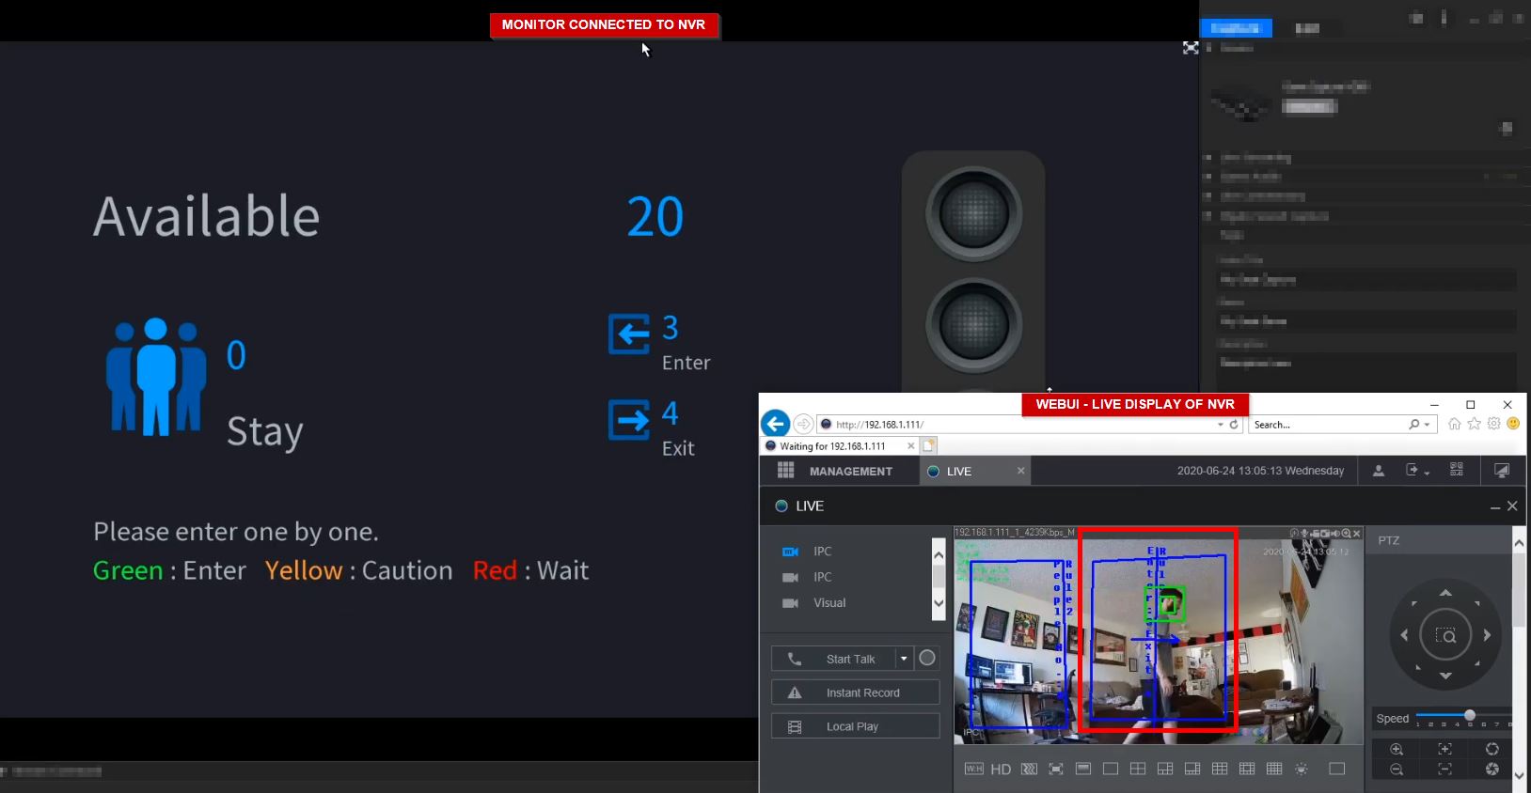Screen dimensions: 1531x793
Task: Select the first IPC camera (blue icon)
Action: click(x=791, y=552)
